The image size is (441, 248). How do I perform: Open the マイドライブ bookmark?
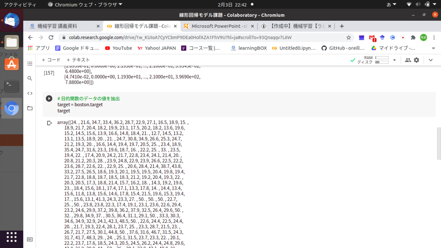click(x=393, y=48)
